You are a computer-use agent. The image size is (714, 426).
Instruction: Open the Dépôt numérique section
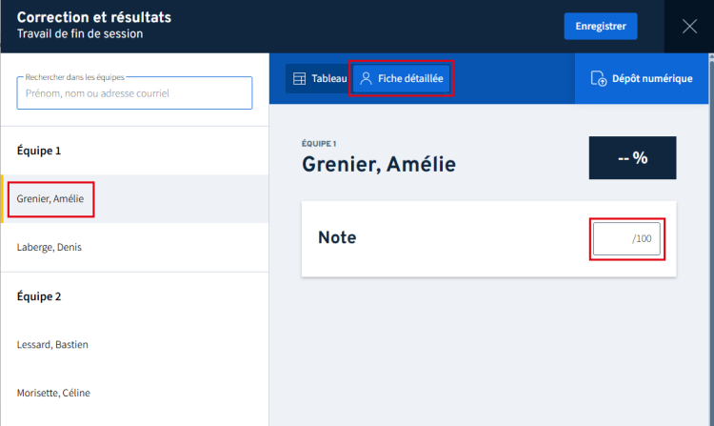(x=642, y=79)
